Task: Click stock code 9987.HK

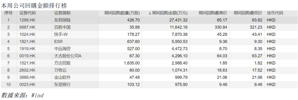Action: click(x=27, y=27)
